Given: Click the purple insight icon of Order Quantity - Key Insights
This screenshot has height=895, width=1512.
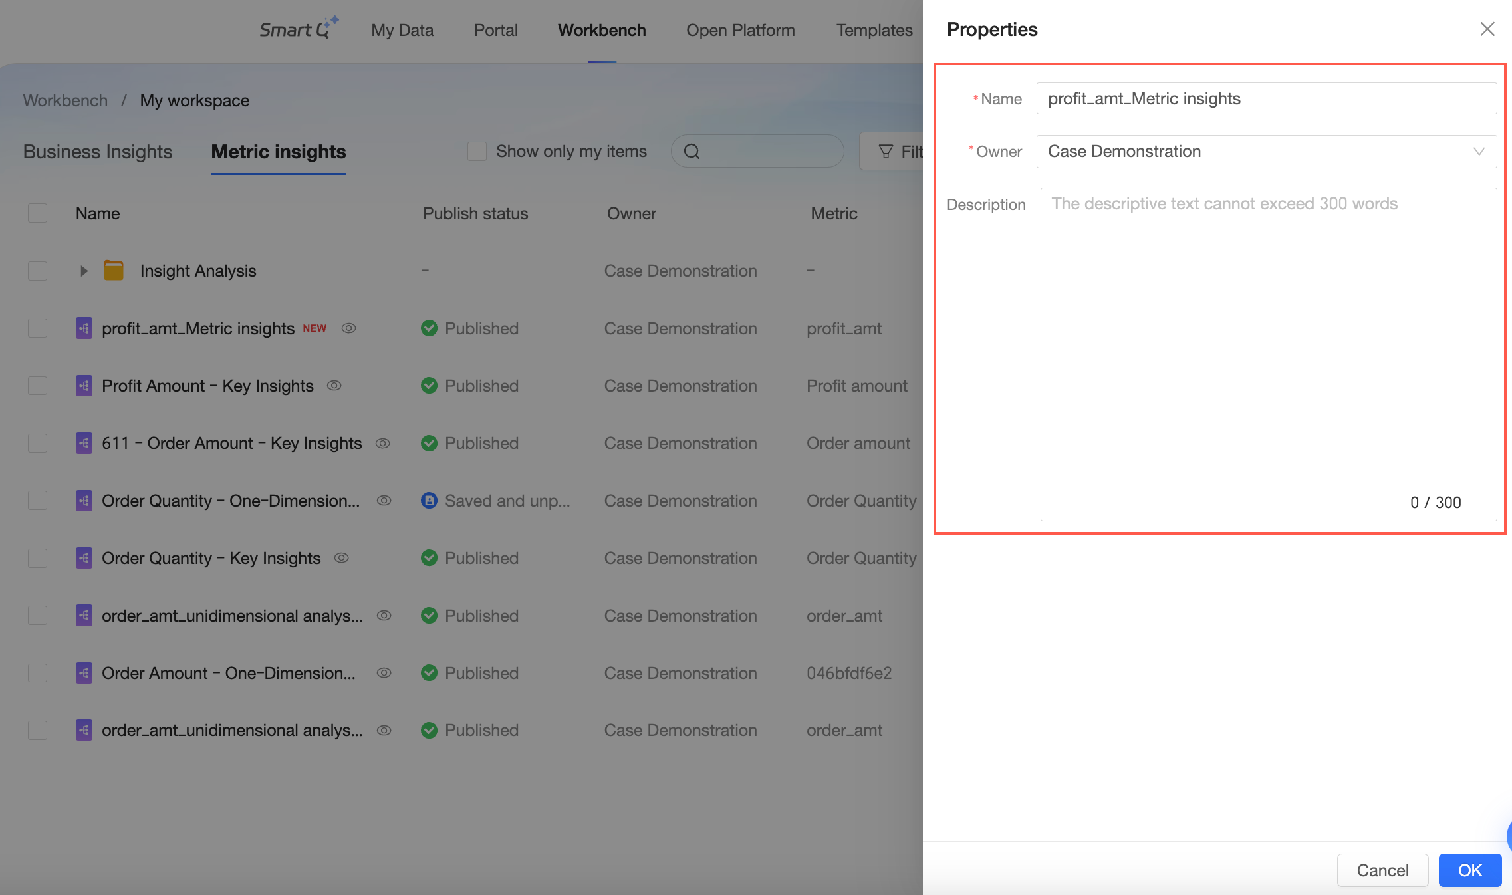Looking at the screenshot, I should [x=84, y=558].
